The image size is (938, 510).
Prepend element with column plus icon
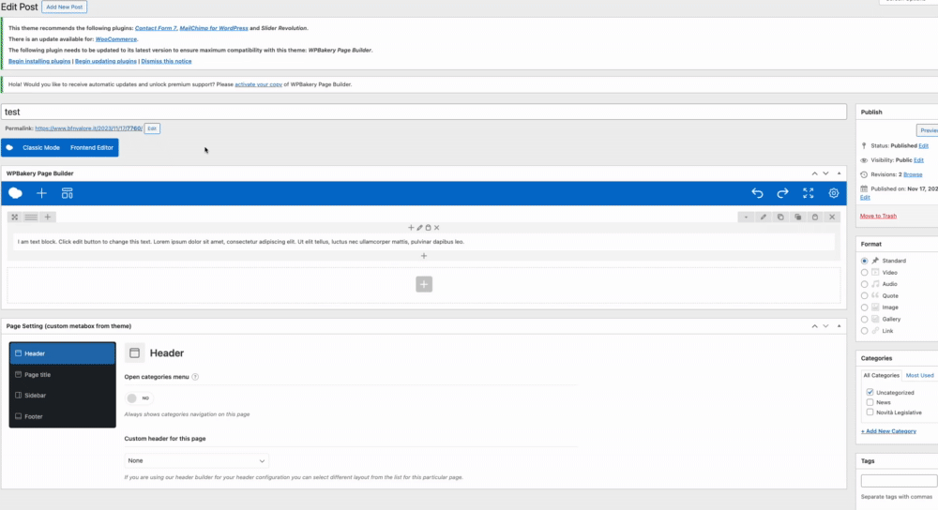411,228
